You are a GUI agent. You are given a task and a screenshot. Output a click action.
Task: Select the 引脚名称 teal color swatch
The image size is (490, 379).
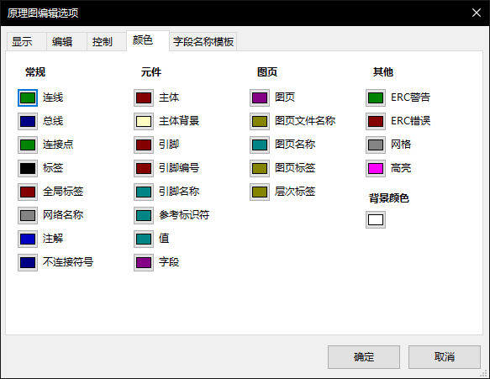144,192
